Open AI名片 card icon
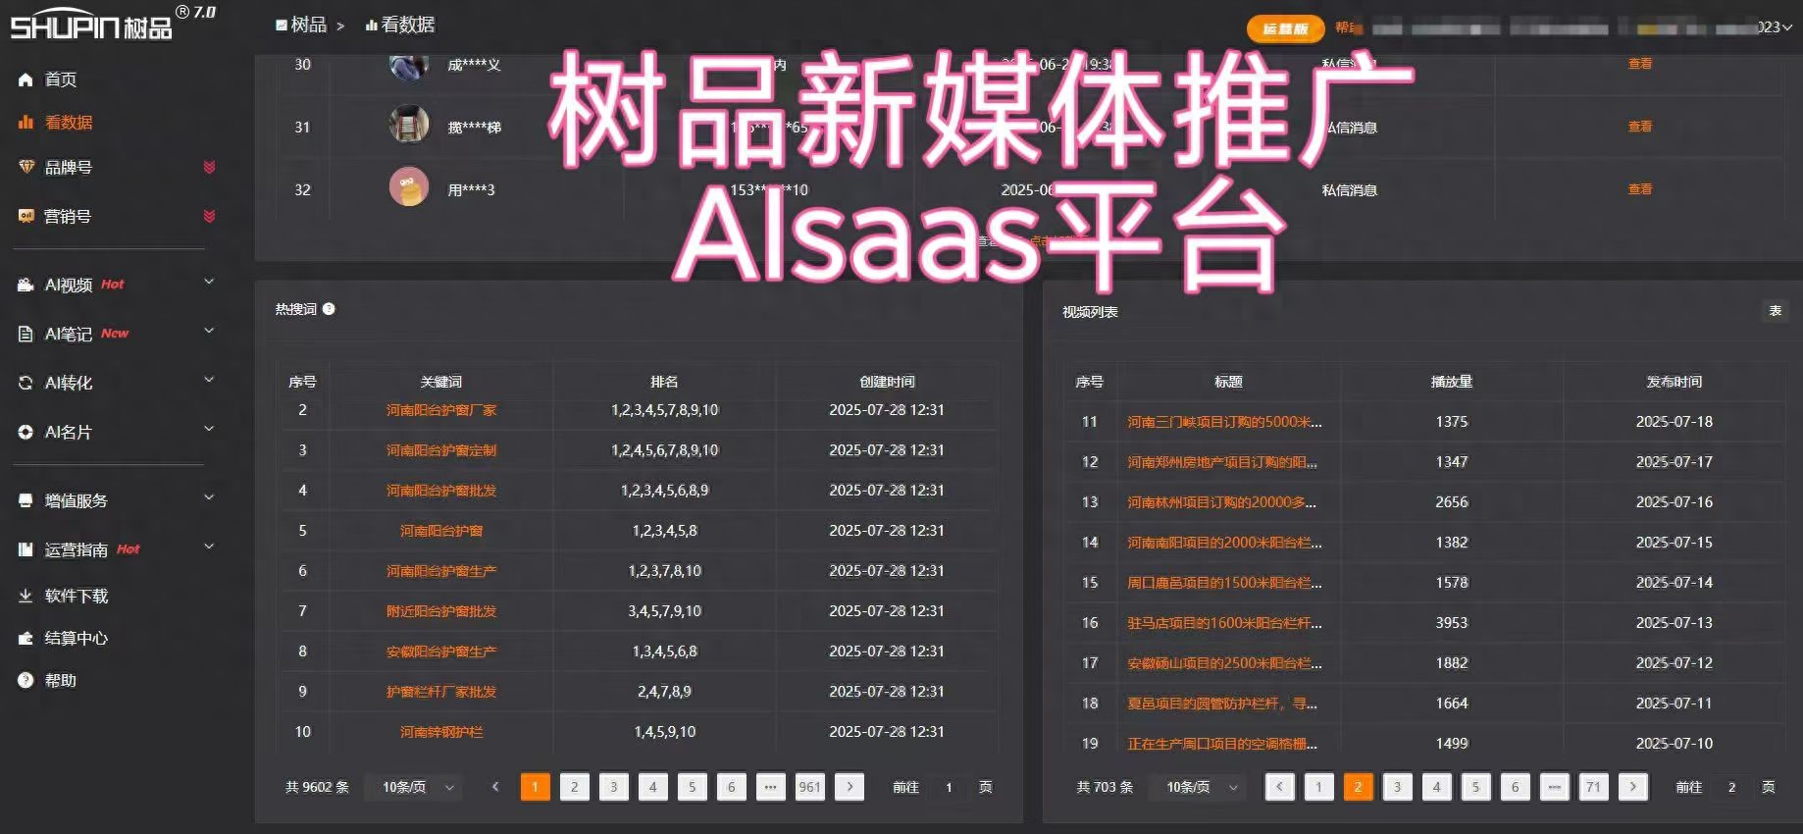This screenshot has width=1803, height=834. pos(26,432)
